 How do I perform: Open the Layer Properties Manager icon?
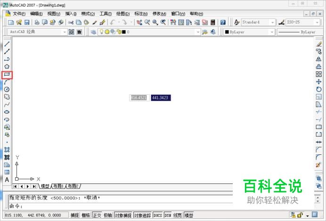point(93,32)
